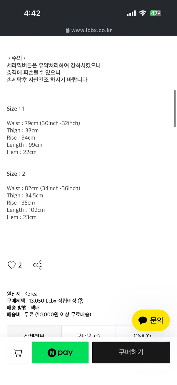Tap the www.lcbx.co.kr address bar
The width and height of the screenshot is (177, 385).
pyautogui.click(x=89, y=30)
